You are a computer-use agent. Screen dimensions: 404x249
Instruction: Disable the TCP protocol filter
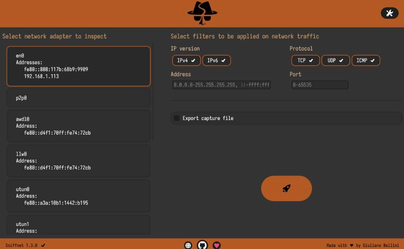click(305, 61)
